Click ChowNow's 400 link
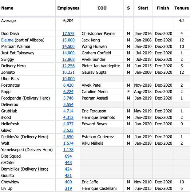The width and height of the screenshot is (190, 192). [x=68, y=182]
